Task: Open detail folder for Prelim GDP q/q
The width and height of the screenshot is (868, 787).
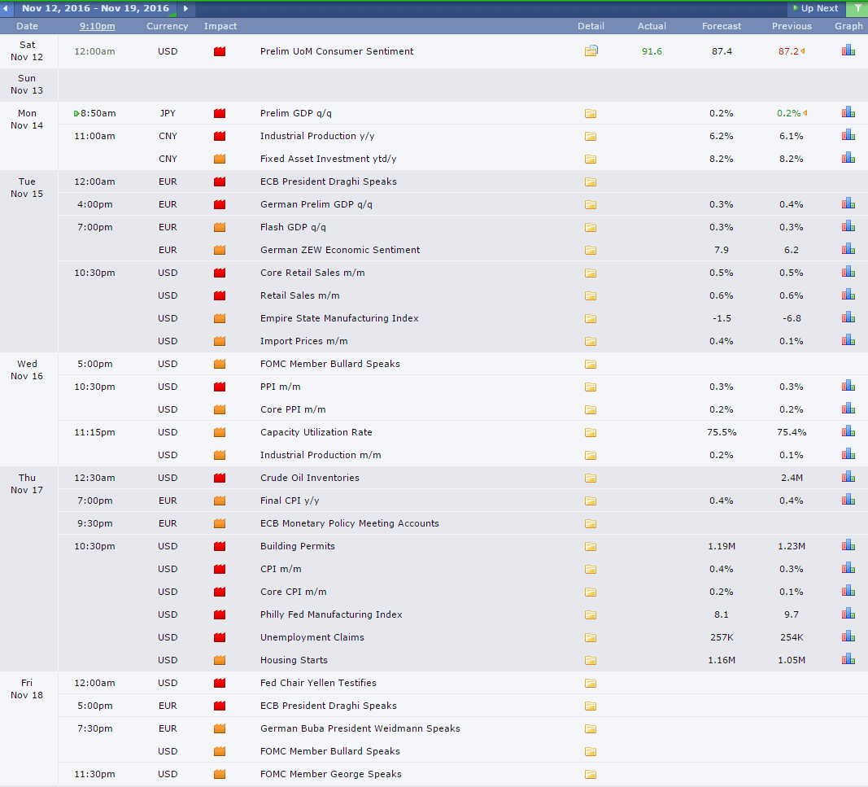Action: [x=591, y=114]
